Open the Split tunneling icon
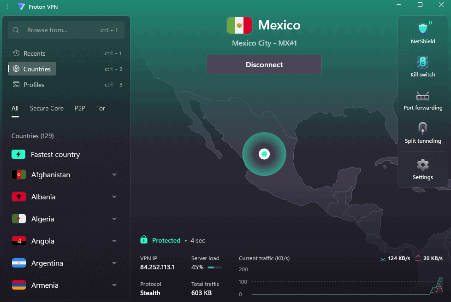Viewport: 451px width, 302px height. pyautogui.click(x=422, y=128)
